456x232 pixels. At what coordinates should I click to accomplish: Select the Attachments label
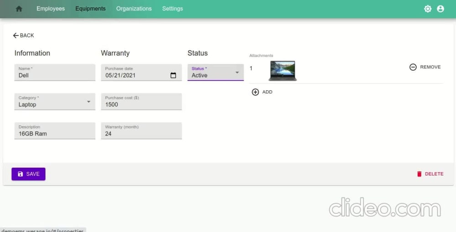click(261, 56)
